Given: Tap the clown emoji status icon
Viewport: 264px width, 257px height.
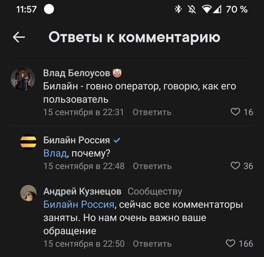Looking at the screenshot, I should coord(117,74).
